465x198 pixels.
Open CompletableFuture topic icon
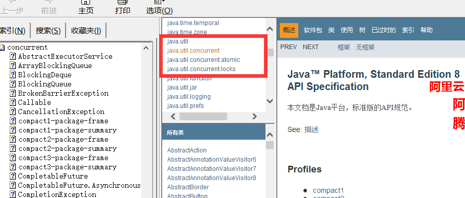coord(12,176)
